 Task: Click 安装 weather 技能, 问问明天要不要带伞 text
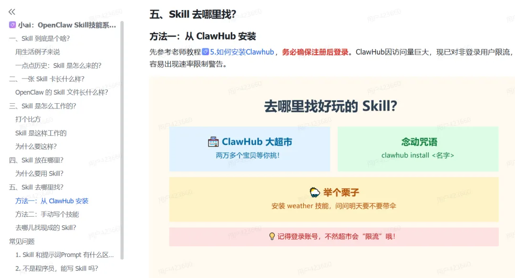tap(334, 206)
